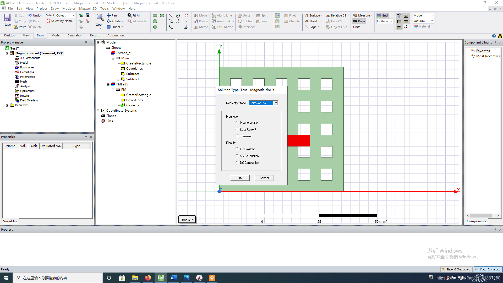
Task: Open Firefox from the taskbar
Action: pyautogui.click(x=148, y=278)
